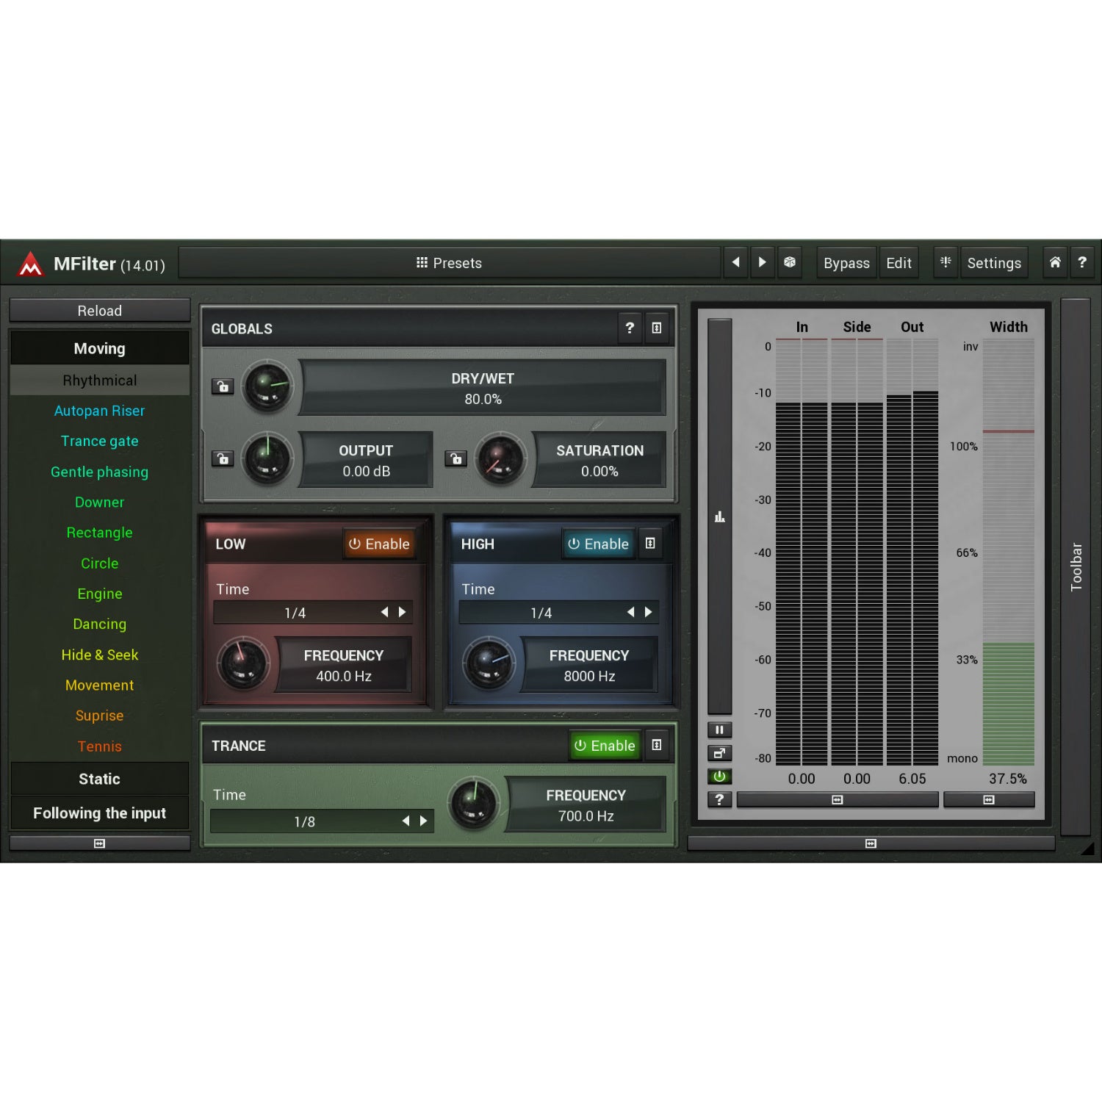Pause the meters with the pause icon
Image resolution: width=1102 pixels, height=1102 pixels.
coord(719,730)
